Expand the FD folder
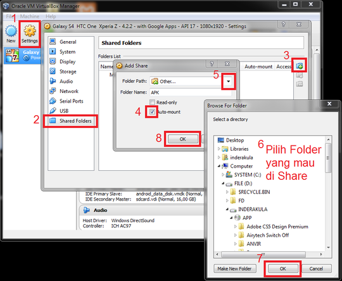 point(227,201)
